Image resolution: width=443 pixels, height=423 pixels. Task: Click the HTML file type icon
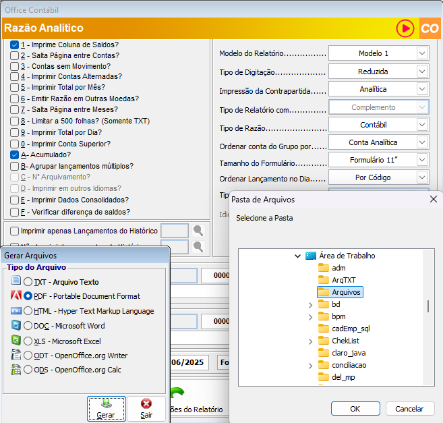16,310
